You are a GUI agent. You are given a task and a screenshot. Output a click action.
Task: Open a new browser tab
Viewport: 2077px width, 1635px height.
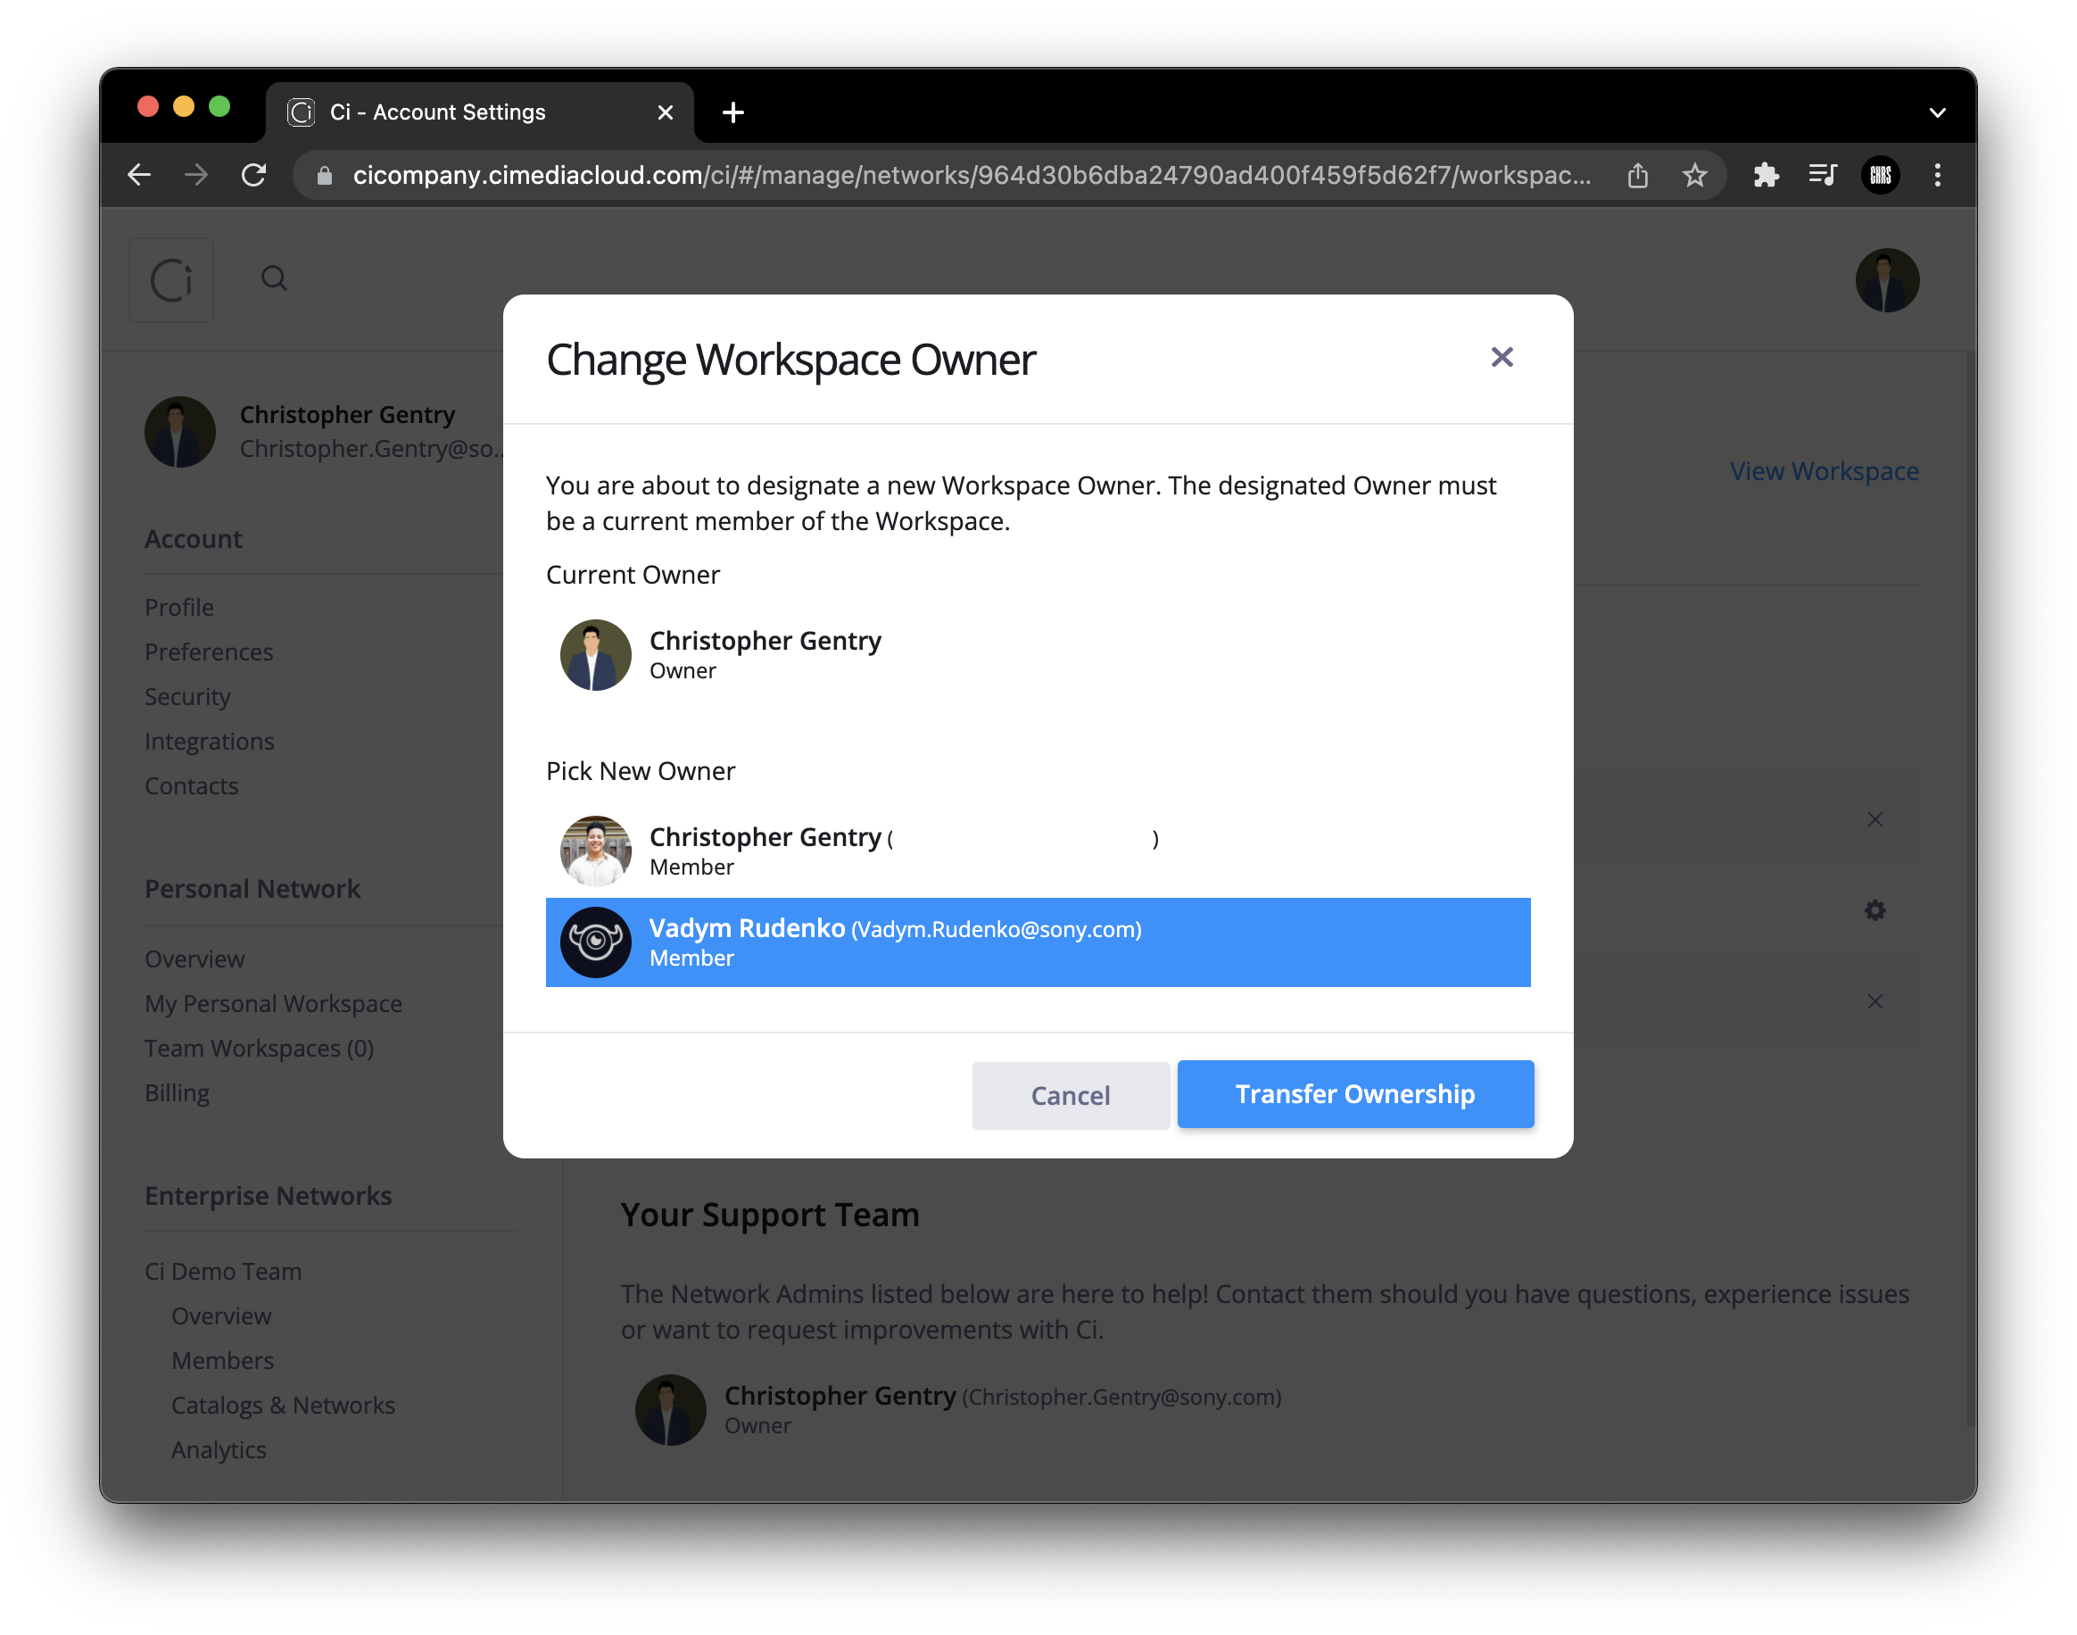click(x=732, y=112)
